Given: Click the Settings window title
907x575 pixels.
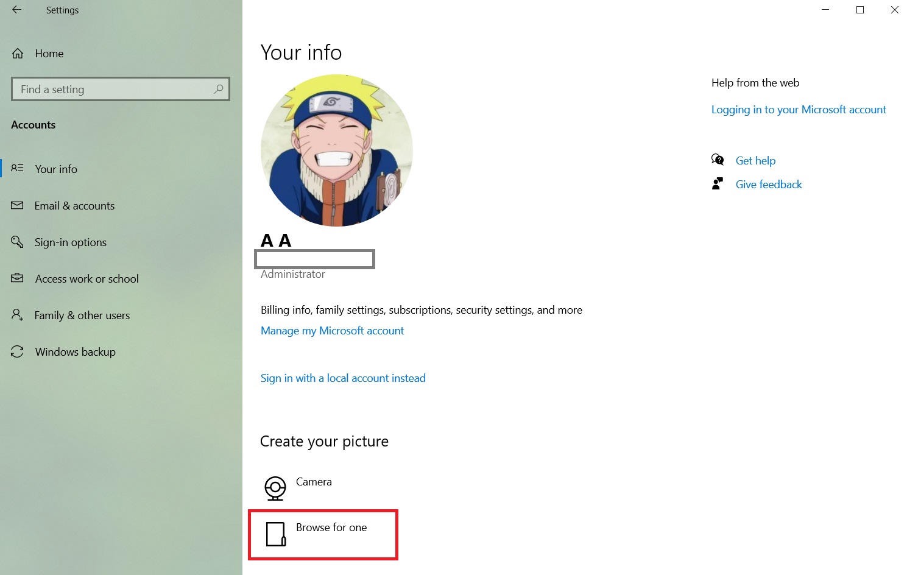Looking at the screenshot, I should (x=62, y=10).
